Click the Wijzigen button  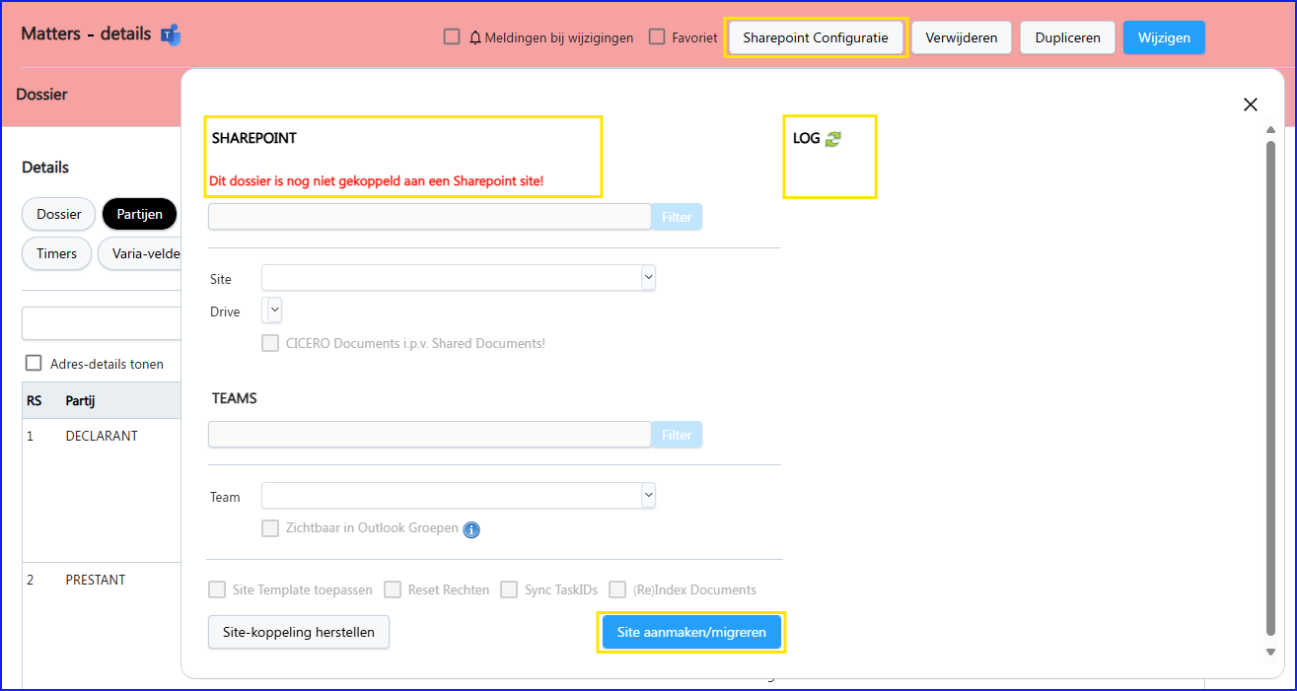pyautogui.click(x=1164, y=38)
